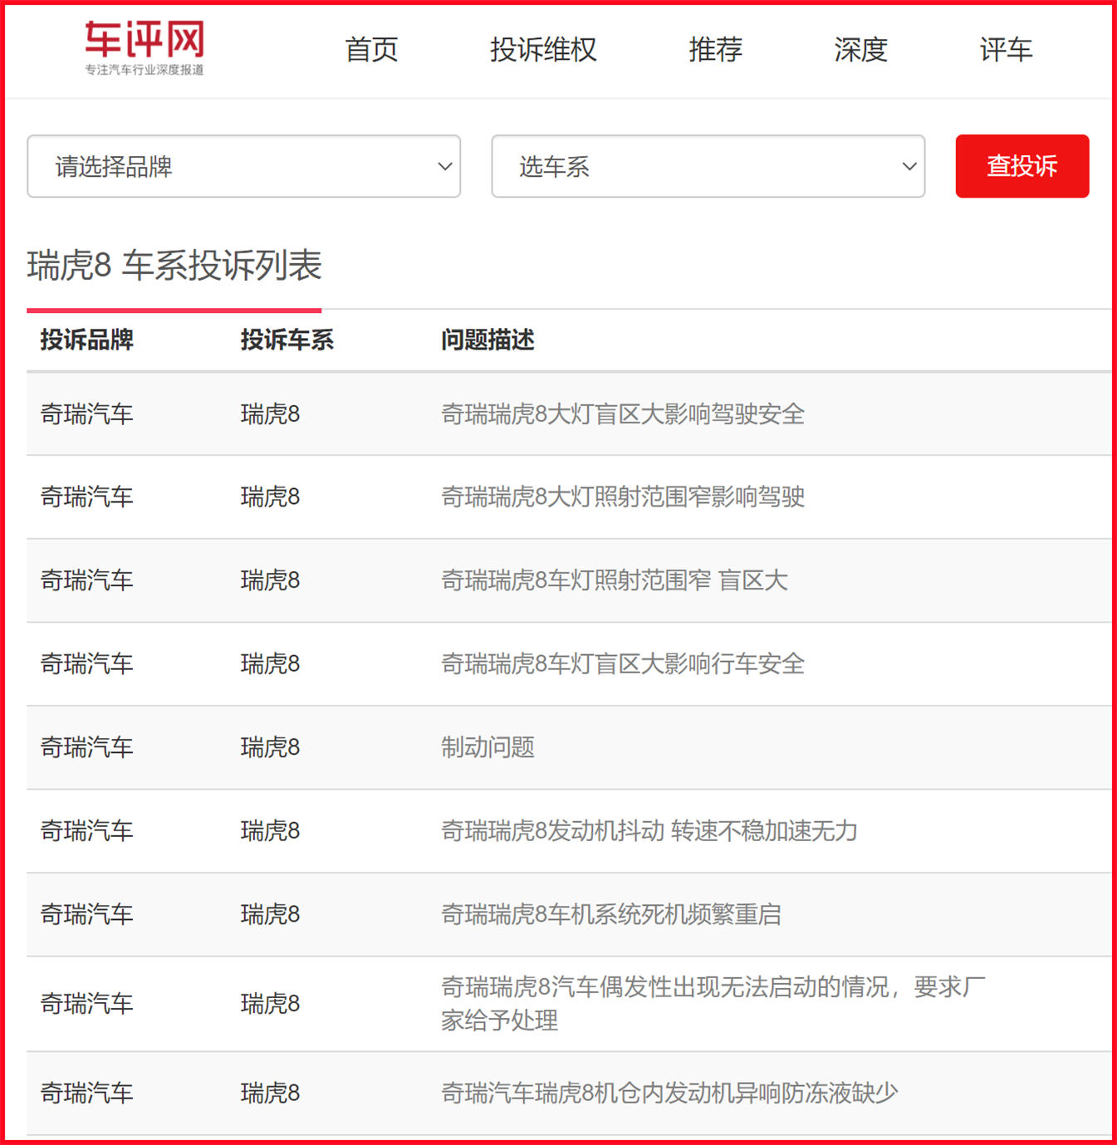Click 奇瑞汽车 in the 制动问题 row
This screenshot has width=1117, height=1145.
(87, 747)
